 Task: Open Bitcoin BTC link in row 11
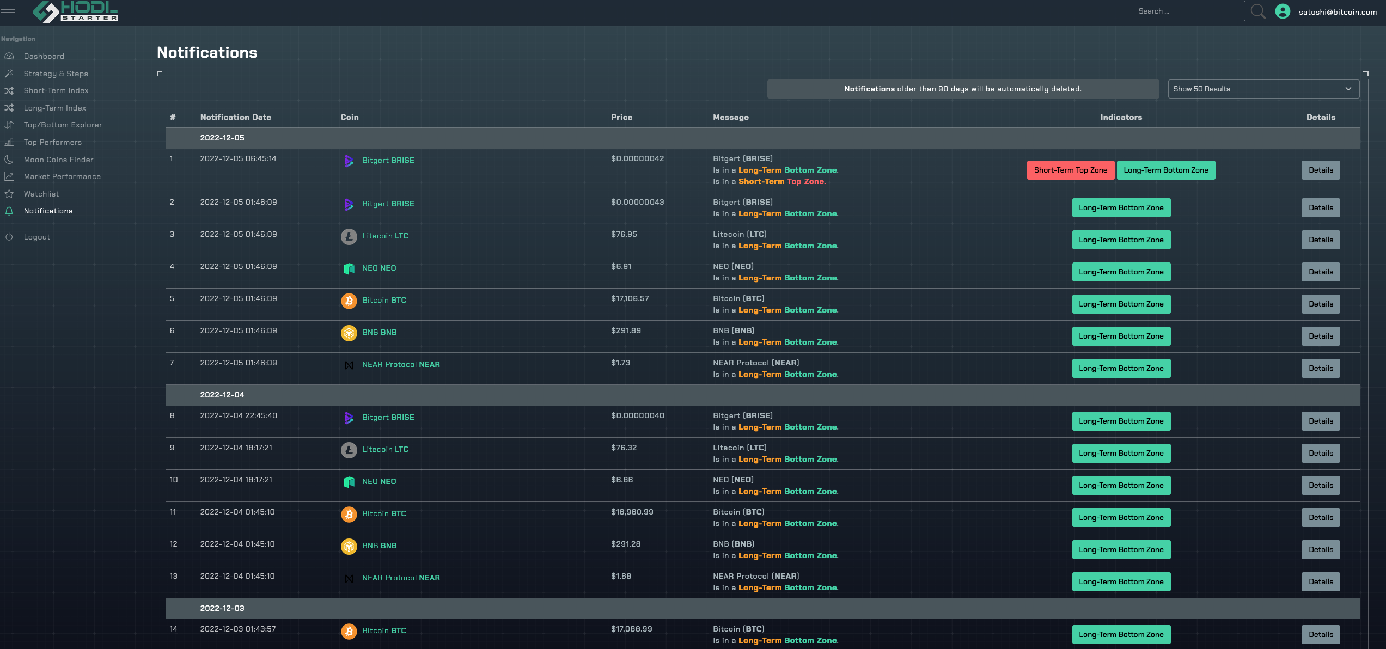coord(384,513)
